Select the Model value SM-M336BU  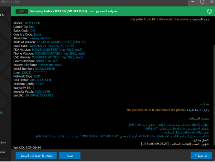(x=32, y=23)
